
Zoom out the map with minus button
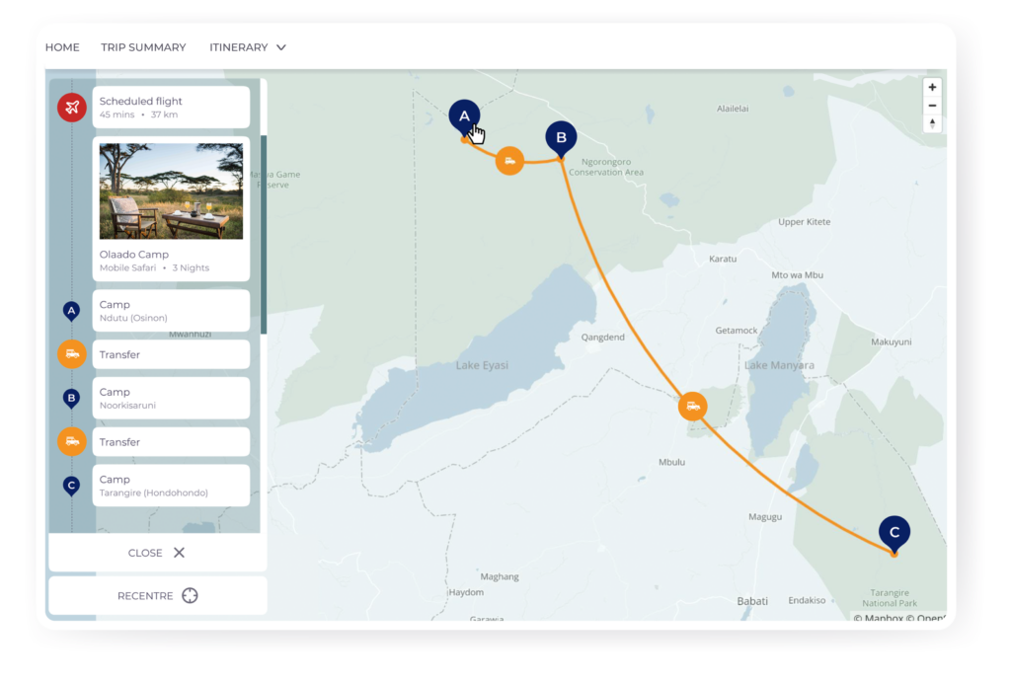pos(932,106)
